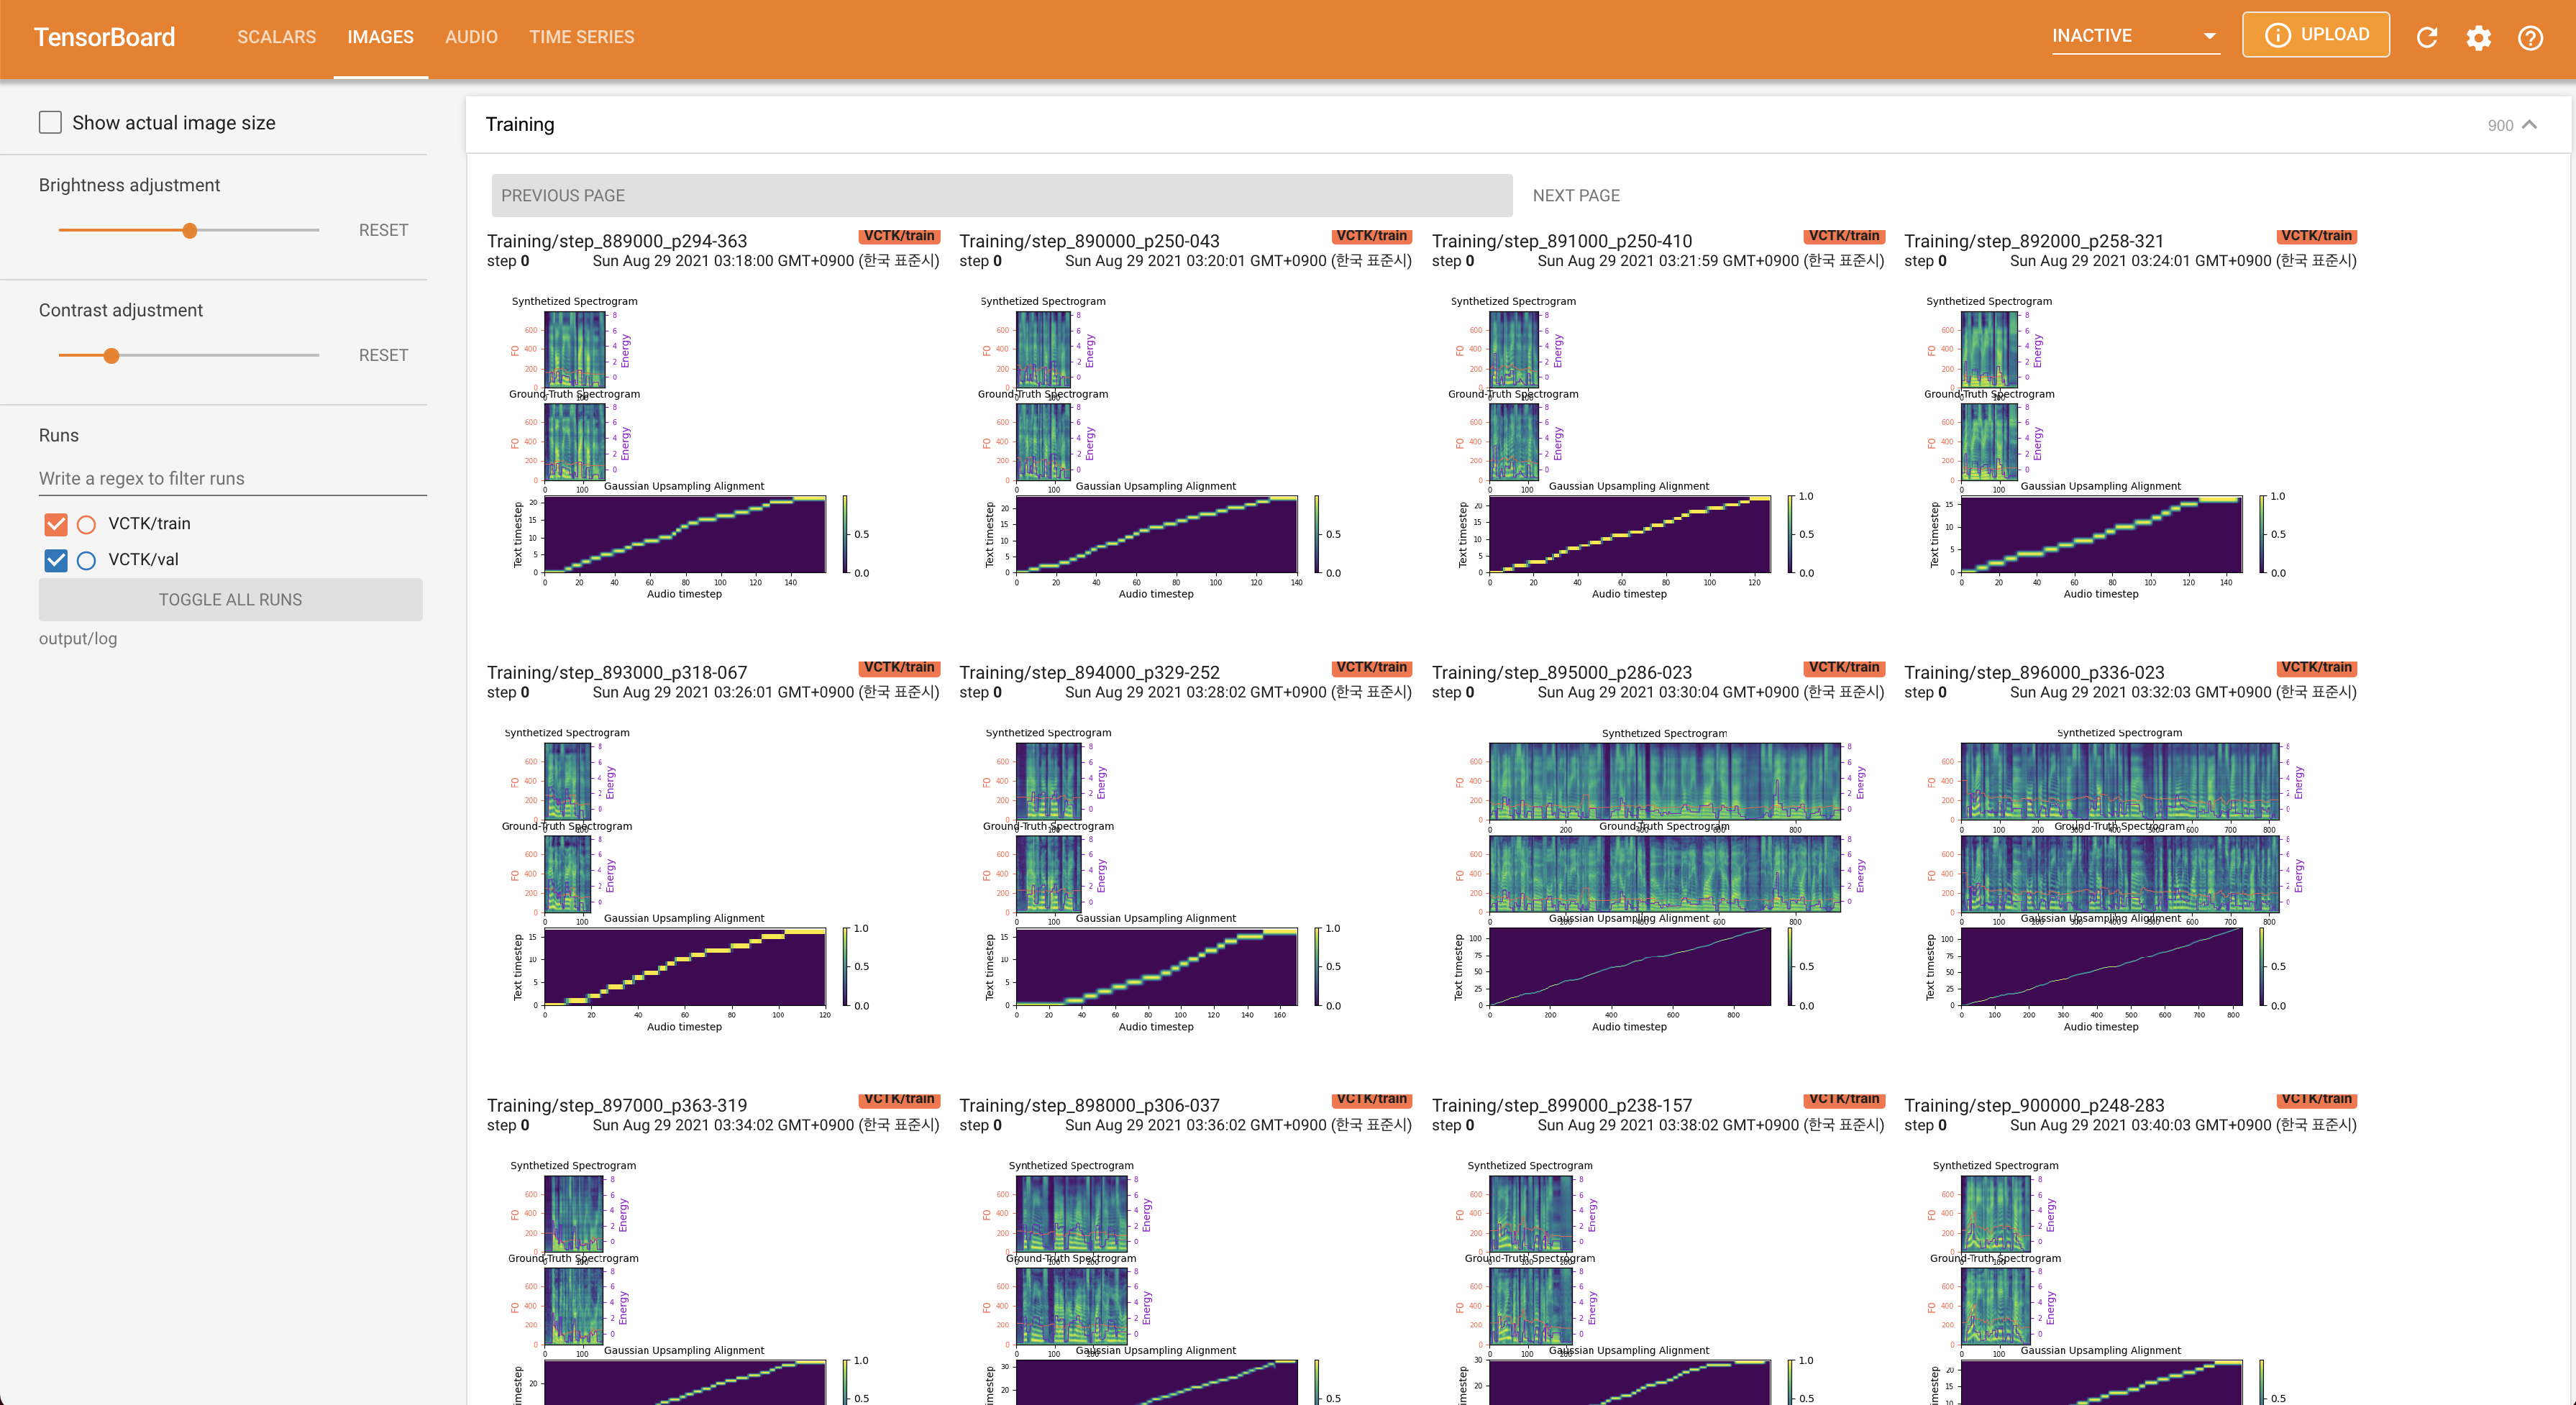
Task: Open the help question mark icon
Action: [2530, 37]
